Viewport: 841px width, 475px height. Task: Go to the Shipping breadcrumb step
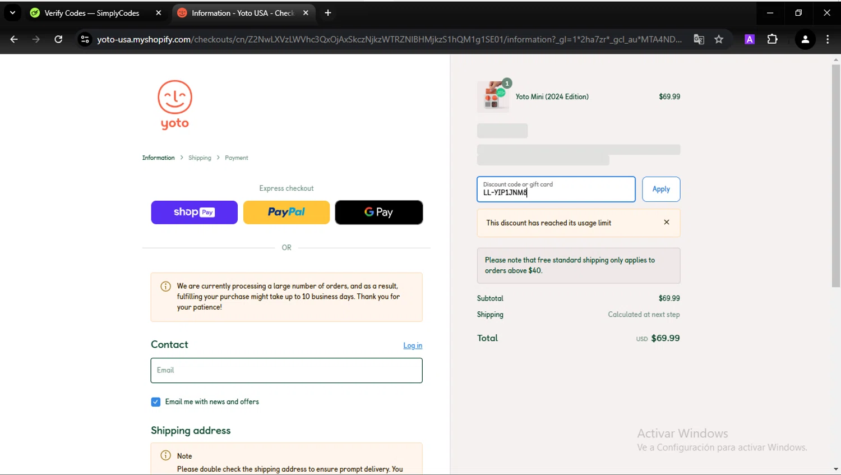(200, 158)
